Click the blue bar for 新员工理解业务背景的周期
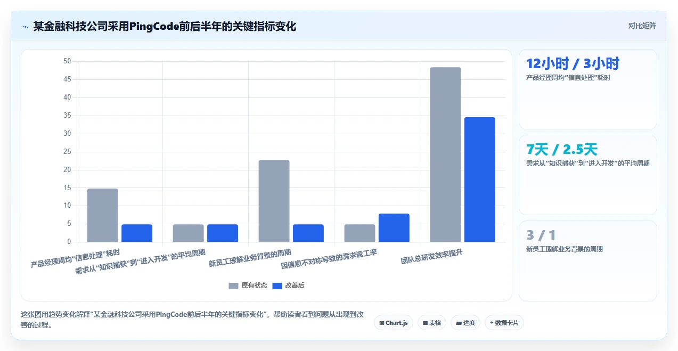 click(308, 233)
